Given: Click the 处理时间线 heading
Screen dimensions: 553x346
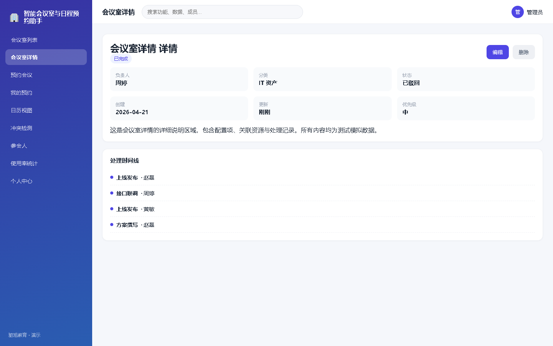Looking at the screenshot, I should tap(124, 161).
